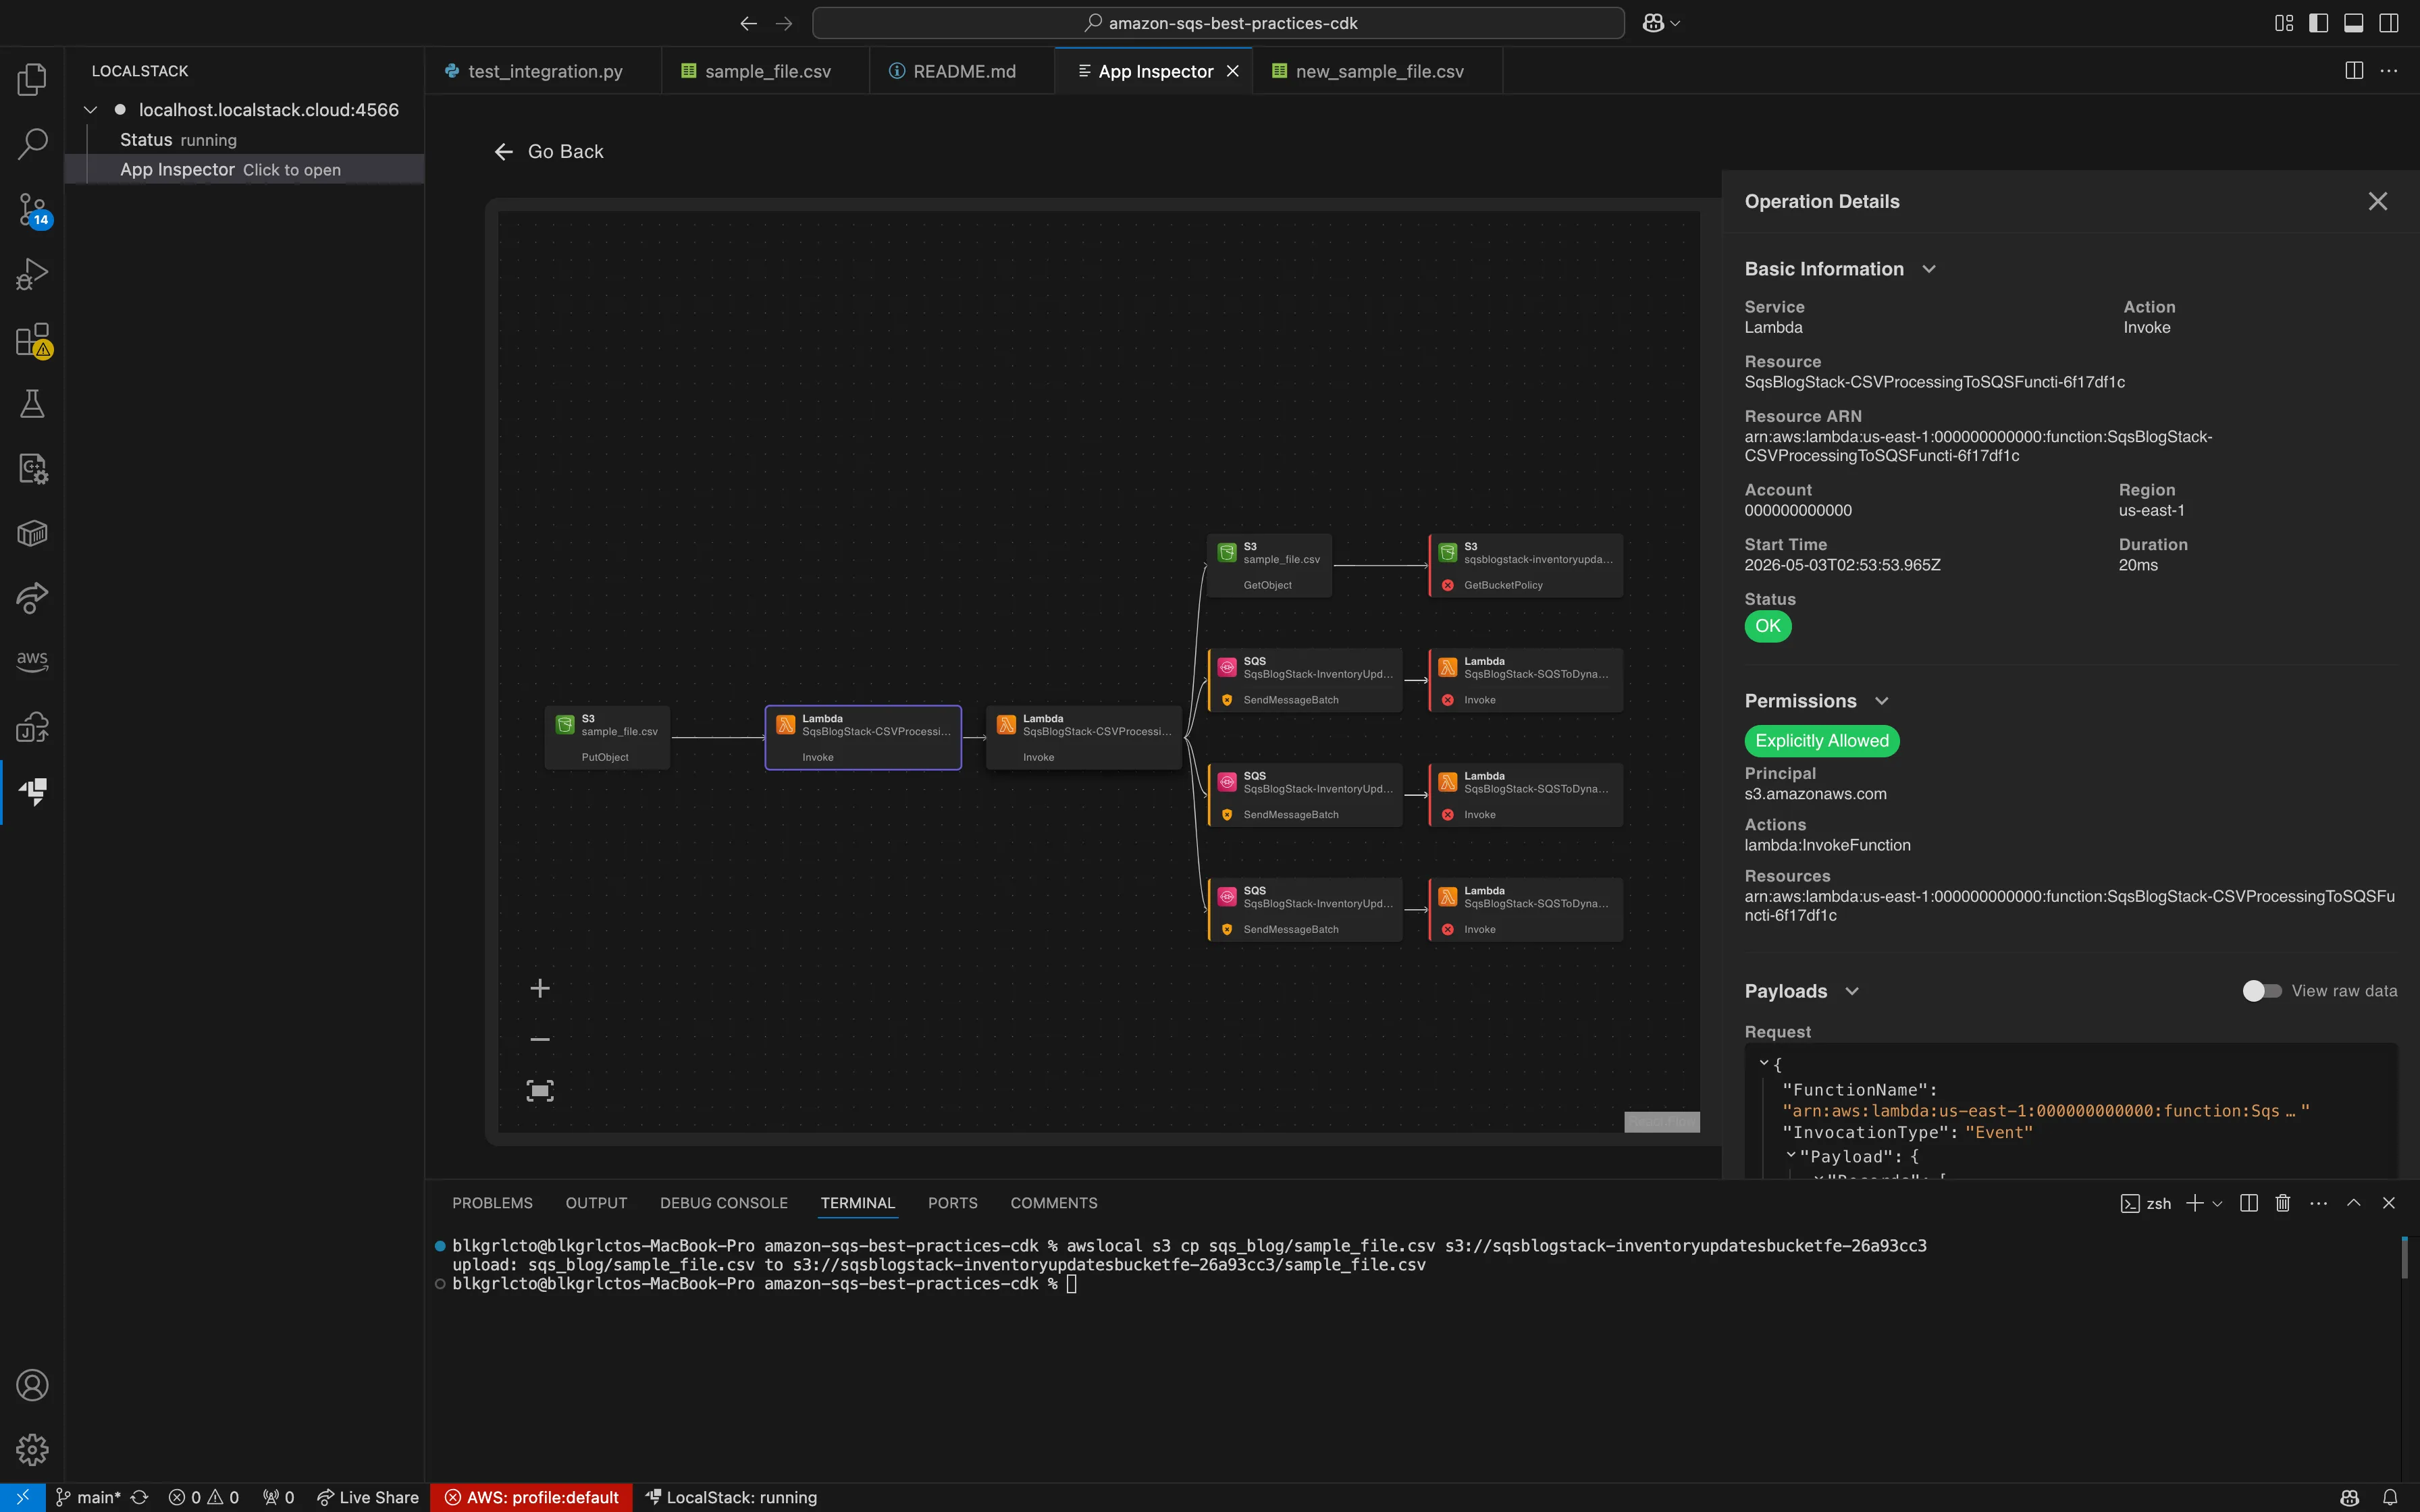The height and width of the screenshot is (1512, 2420).
Task: Collapse the Basic Information section
Action: (1929, 269)
